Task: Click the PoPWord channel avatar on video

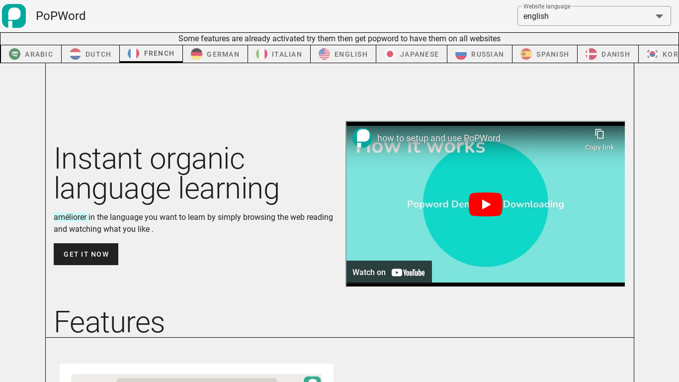Action: click(362, 138)
